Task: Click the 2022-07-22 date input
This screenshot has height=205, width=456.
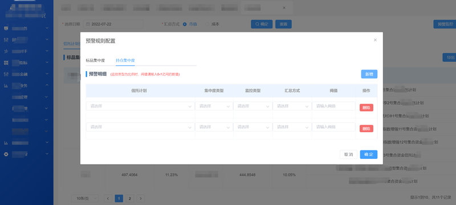Action: 113,24
